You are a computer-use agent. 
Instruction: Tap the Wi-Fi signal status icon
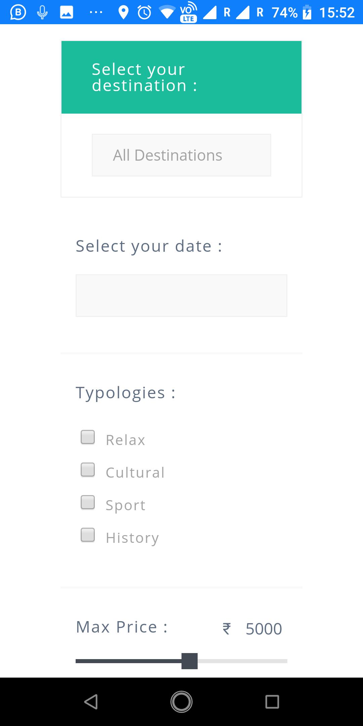[167, 12]
